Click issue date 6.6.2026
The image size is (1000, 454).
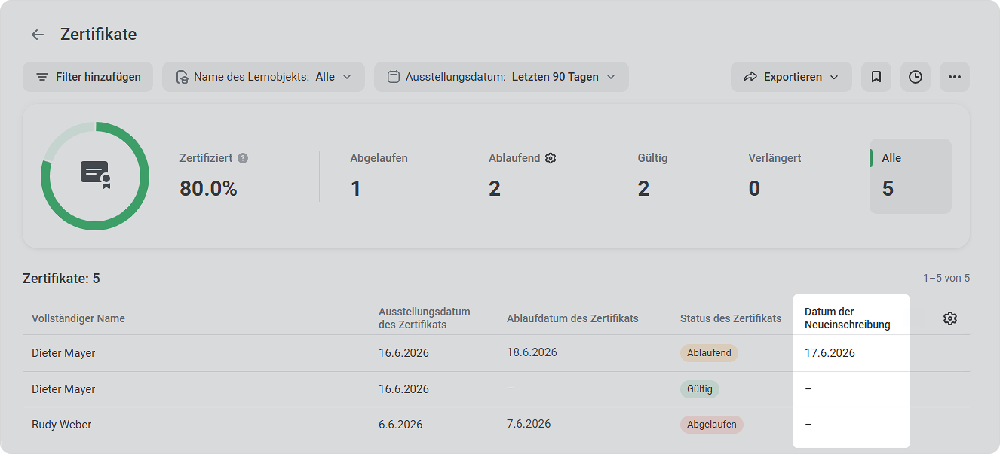(x=400, y=425)
